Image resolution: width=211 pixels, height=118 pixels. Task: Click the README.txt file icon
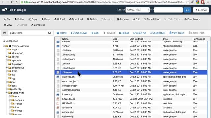[58, 104]
